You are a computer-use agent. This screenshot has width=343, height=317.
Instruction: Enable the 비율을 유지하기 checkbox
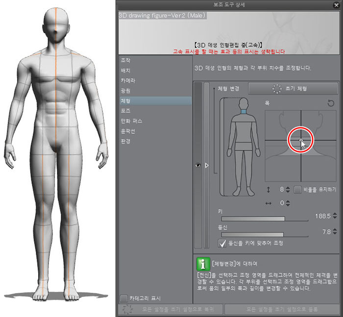coord(297,190)
